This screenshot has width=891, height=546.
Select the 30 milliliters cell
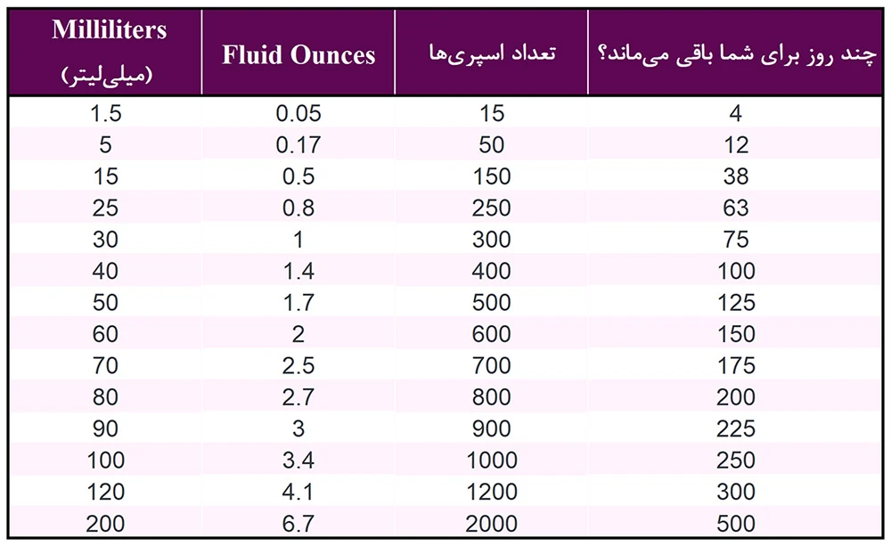106,240
